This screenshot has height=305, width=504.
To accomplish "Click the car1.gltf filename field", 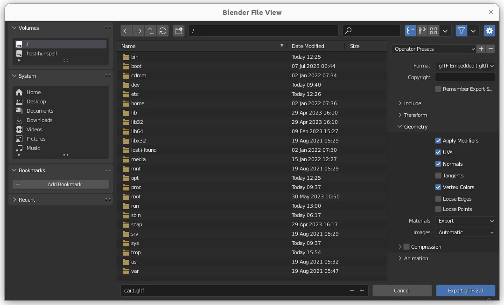I will coord(233,291).
